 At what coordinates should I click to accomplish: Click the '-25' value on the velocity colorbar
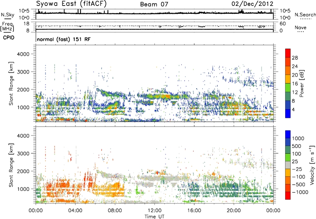tap(297, 169)
